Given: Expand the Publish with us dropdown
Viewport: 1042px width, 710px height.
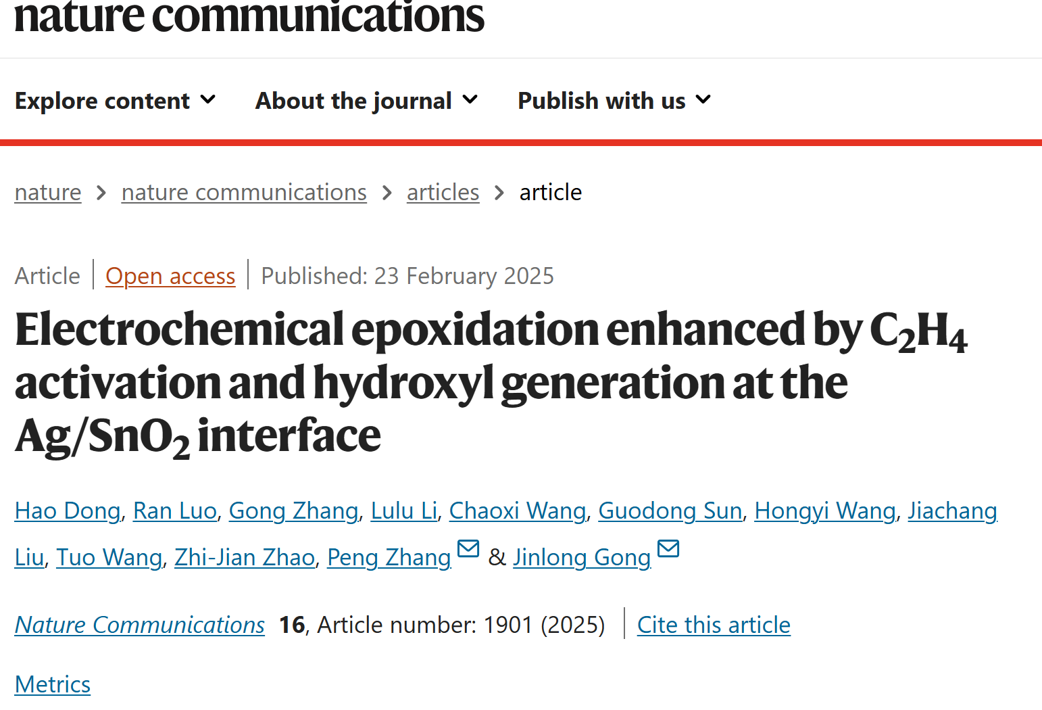Looking at the screenshot, I should click(x=614, y=101).
